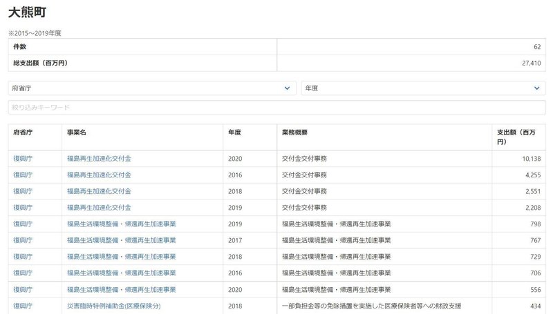Open 復興庁 link in the 767 row

tap(23, 240)
